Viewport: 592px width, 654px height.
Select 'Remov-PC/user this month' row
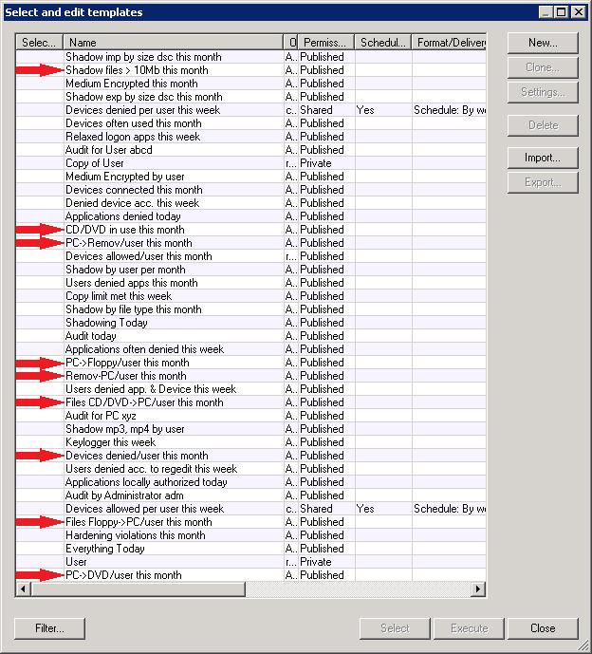click(x=251, y=376)
